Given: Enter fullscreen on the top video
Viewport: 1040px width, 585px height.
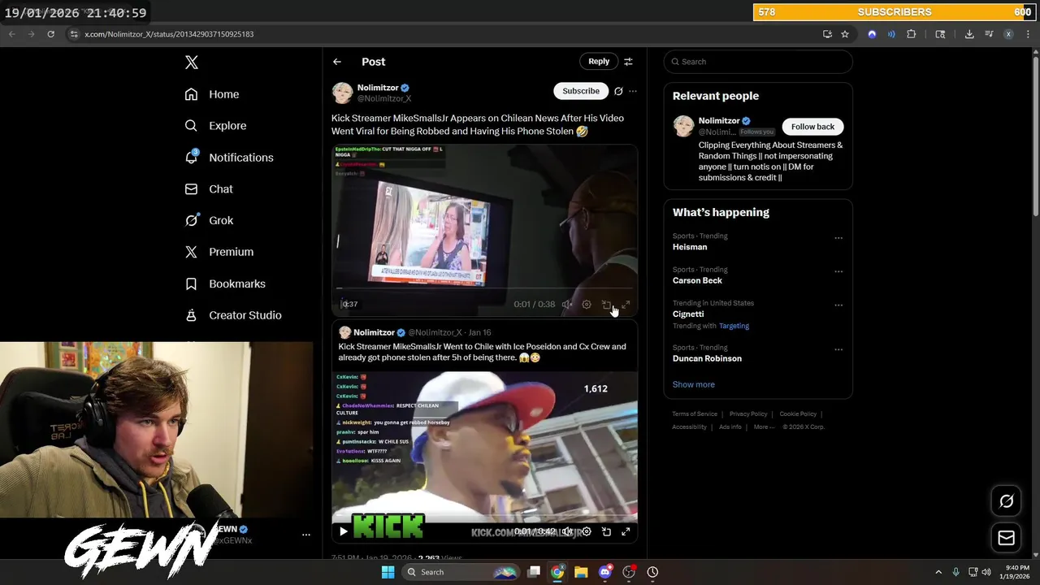Looking at the screenshot, I should click(626, 305).
